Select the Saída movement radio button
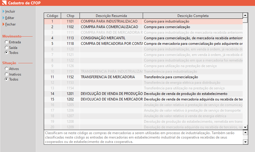The height and width of the screenshot is (152, 255). [11, 48]
